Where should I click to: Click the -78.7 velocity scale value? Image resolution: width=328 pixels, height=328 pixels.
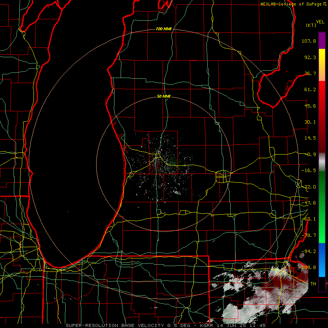tap(309, 235)
